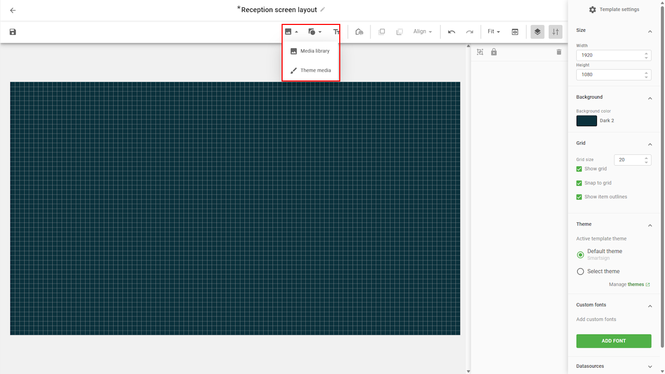Choose the Select theme radio button

[580, 271]
